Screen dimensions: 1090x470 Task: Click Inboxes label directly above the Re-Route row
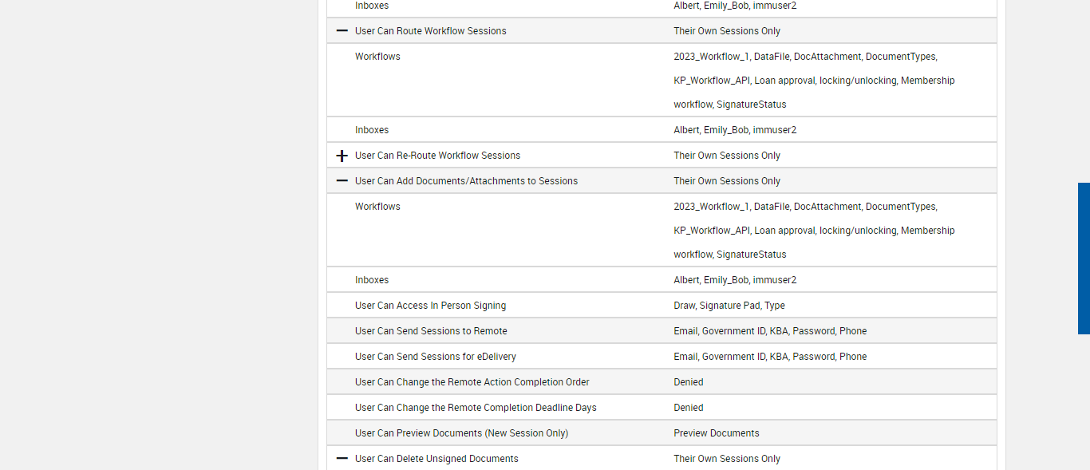[372, 130]
